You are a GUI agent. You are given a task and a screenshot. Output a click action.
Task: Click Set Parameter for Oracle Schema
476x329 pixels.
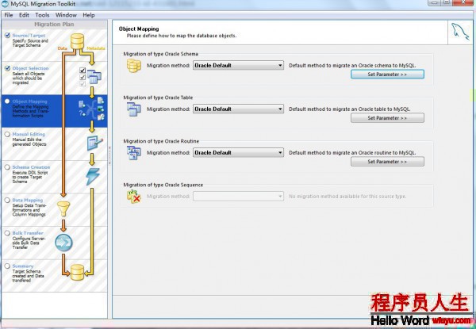coord(387,75)
